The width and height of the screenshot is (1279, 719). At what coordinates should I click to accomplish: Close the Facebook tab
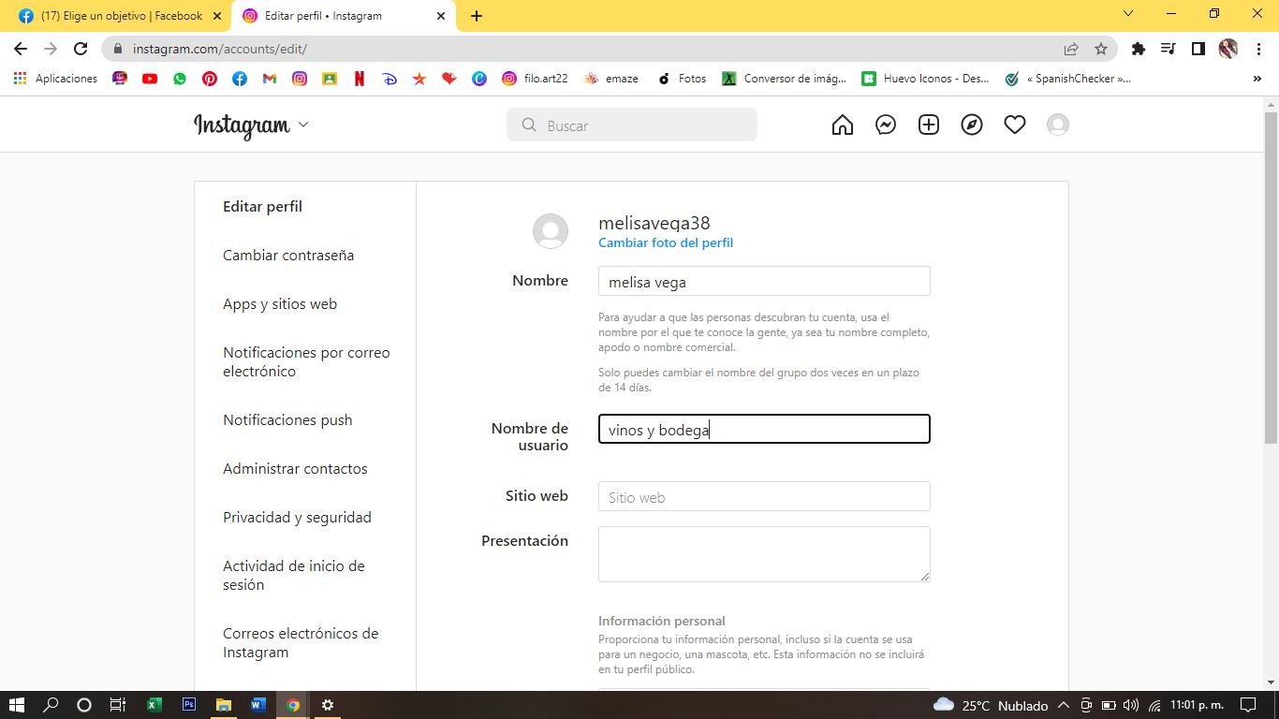tap(217, 16)
